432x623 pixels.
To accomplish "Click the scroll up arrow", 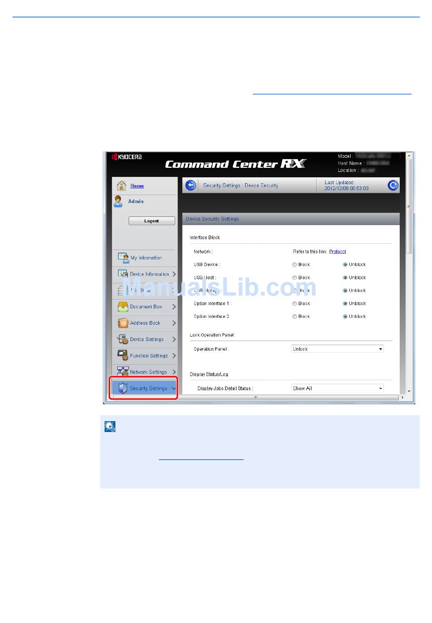I will [409, 156].
